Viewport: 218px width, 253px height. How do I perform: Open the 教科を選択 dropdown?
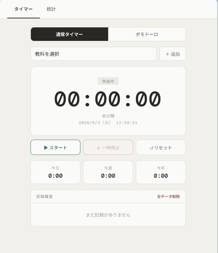tap(94, 54)
